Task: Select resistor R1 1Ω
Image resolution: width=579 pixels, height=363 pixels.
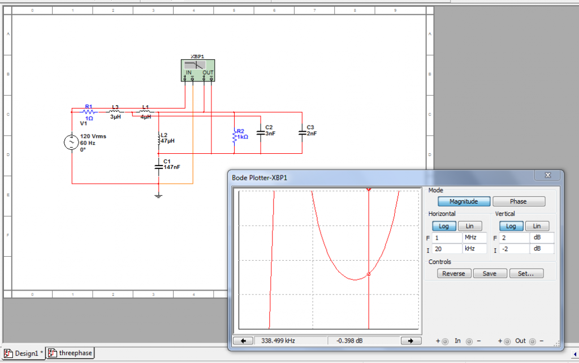Action: (x=89, y=112)
